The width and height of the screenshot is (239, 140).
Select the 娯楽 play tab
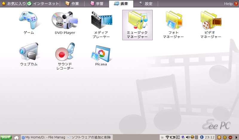tap(121, 4)
